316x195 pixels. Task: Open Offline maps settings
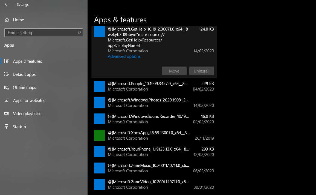pyautogui.click(x=24, y=87)
